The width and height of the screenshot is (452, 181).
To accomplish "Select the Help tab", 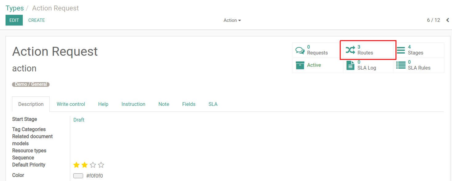I will 103,104.
